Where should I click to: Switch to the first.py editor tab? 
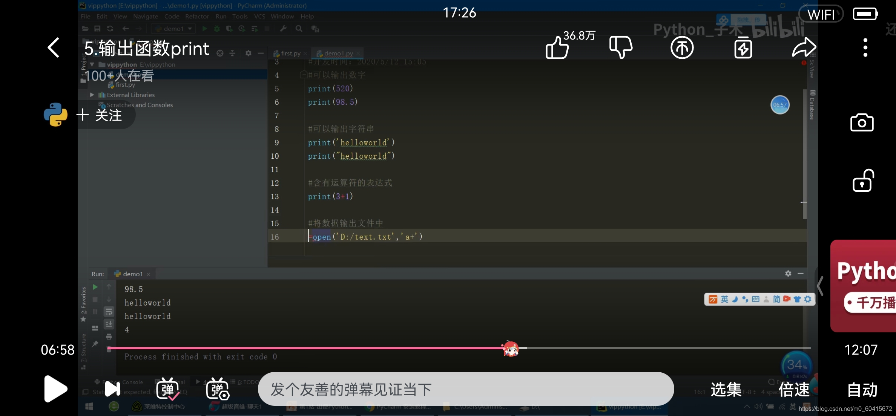pyautogui.click(x=290, y=54)
